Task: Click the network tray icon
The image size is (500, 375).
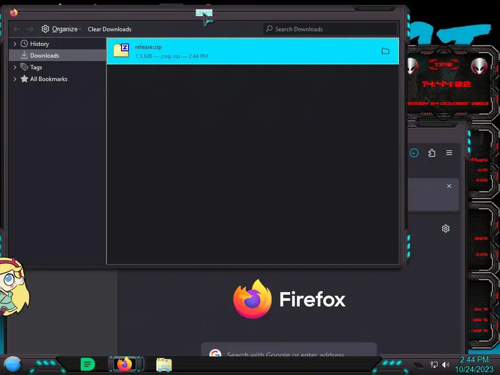Action: (x=434, y=364)
